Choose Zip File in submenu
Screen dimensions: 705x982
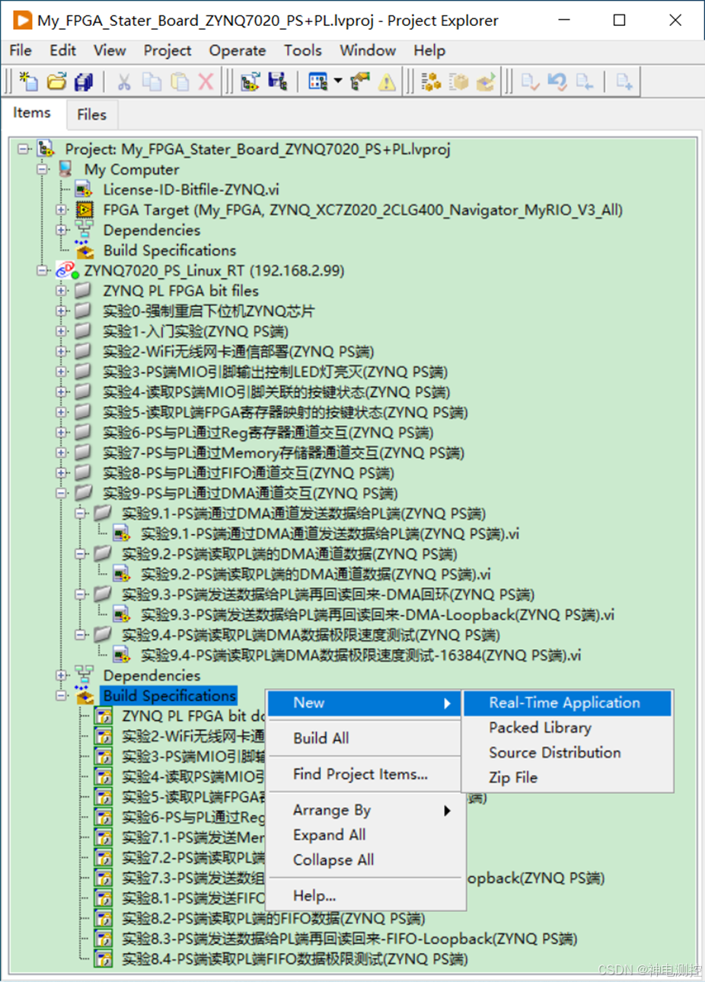[x=567, y=778]
